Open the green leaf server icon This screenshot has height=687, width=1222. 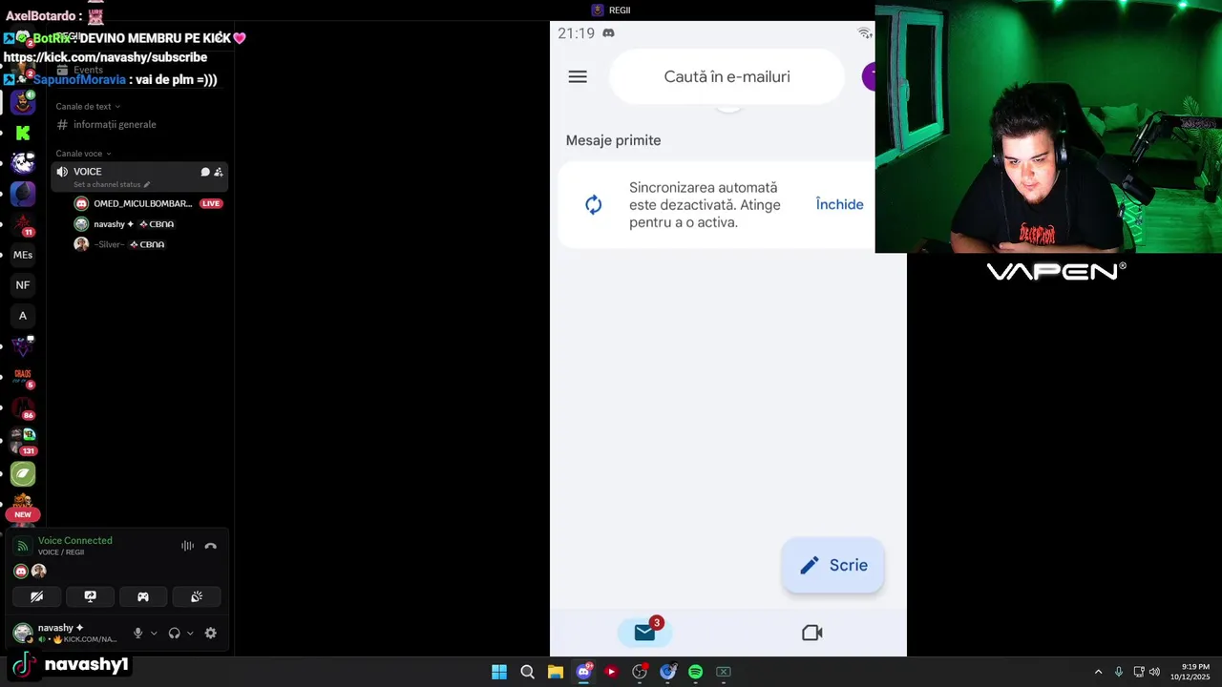point(23,473)
